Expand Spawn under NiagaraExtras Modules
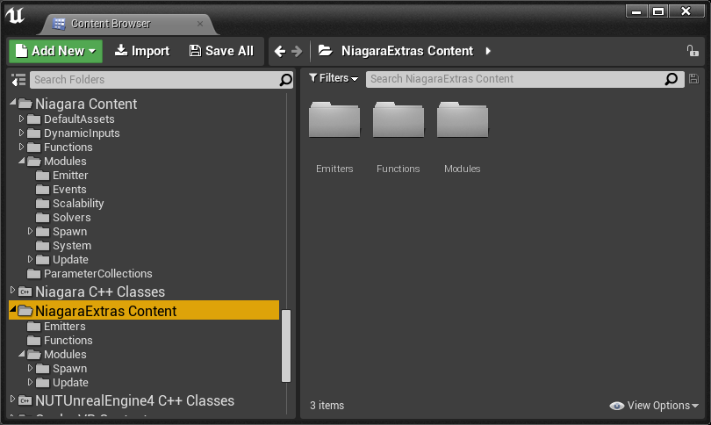Screen dimensions: 711x425 30,368
